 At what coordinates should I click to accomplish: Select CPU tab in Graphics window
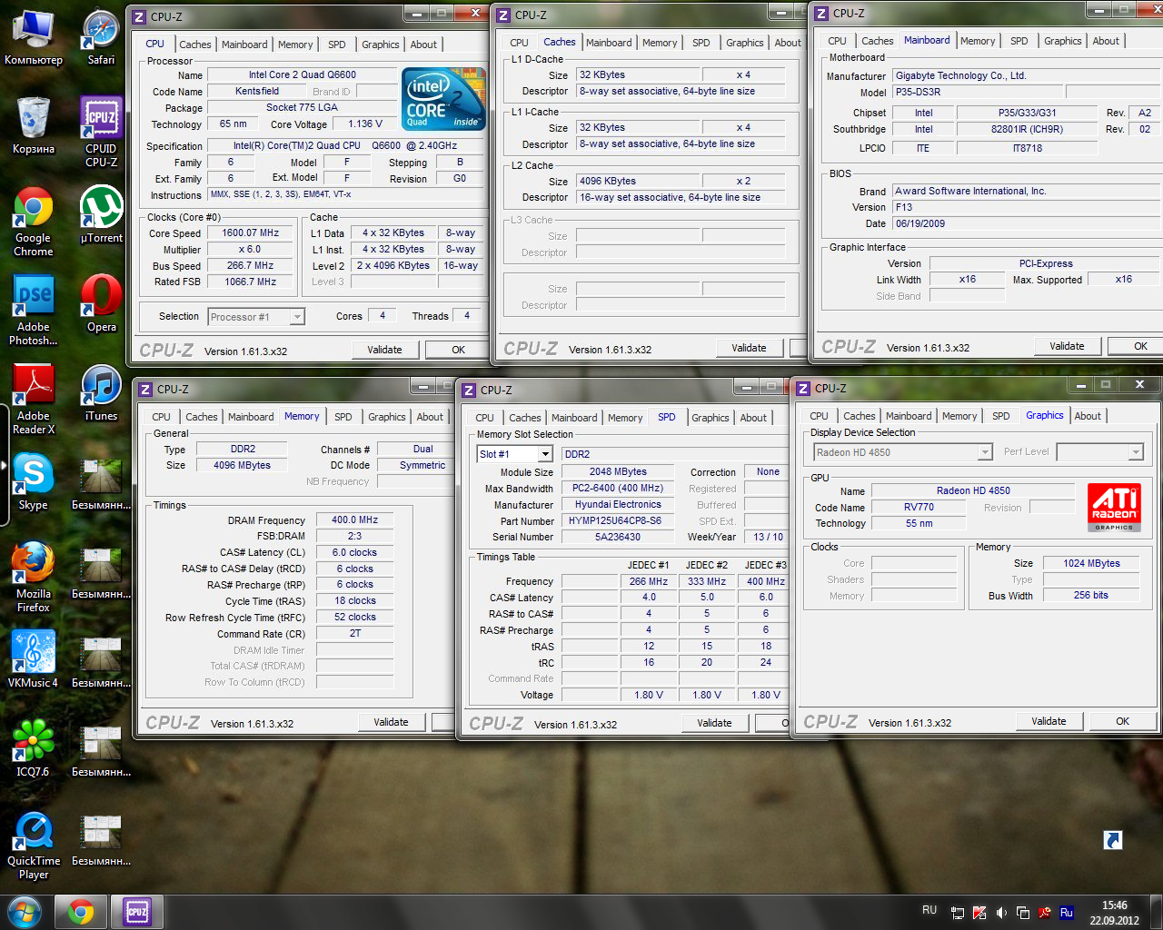click(820, 416)
